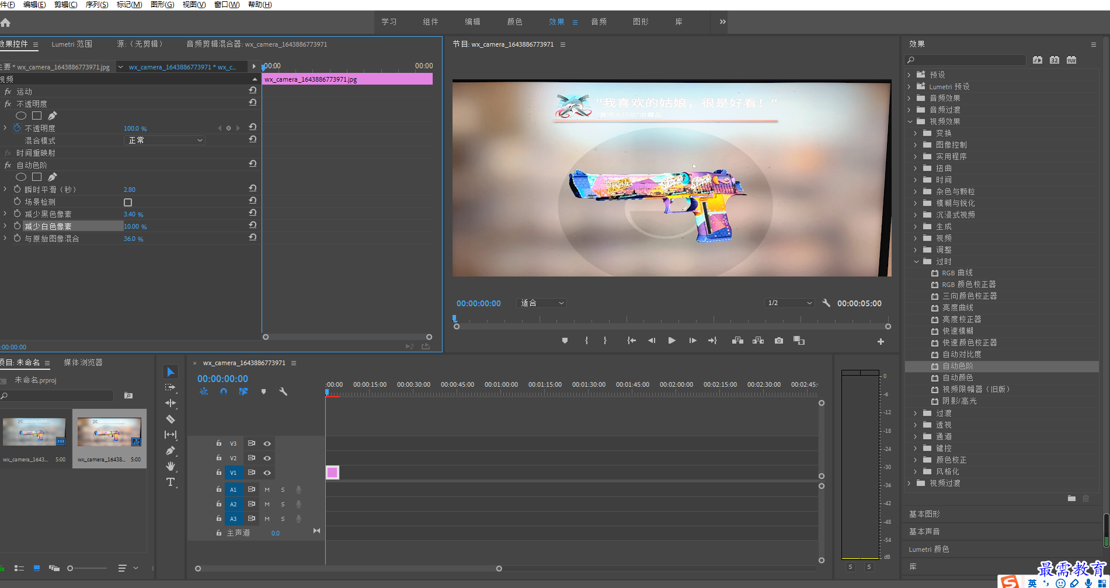This screenshot has width=1110, height=588.
Task: Expand the 颜色校正 folder
Action: (916, 460)
